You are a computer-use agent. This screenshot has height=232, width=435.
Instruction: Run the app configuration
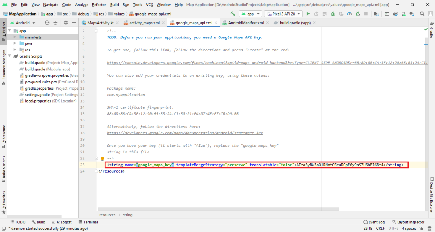pos(308,13)
